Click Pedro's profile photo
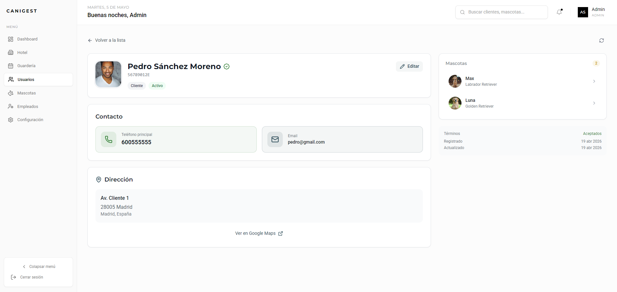Image resolution: width=617 pixels, height=292 pixels. (x=108, y=74)
